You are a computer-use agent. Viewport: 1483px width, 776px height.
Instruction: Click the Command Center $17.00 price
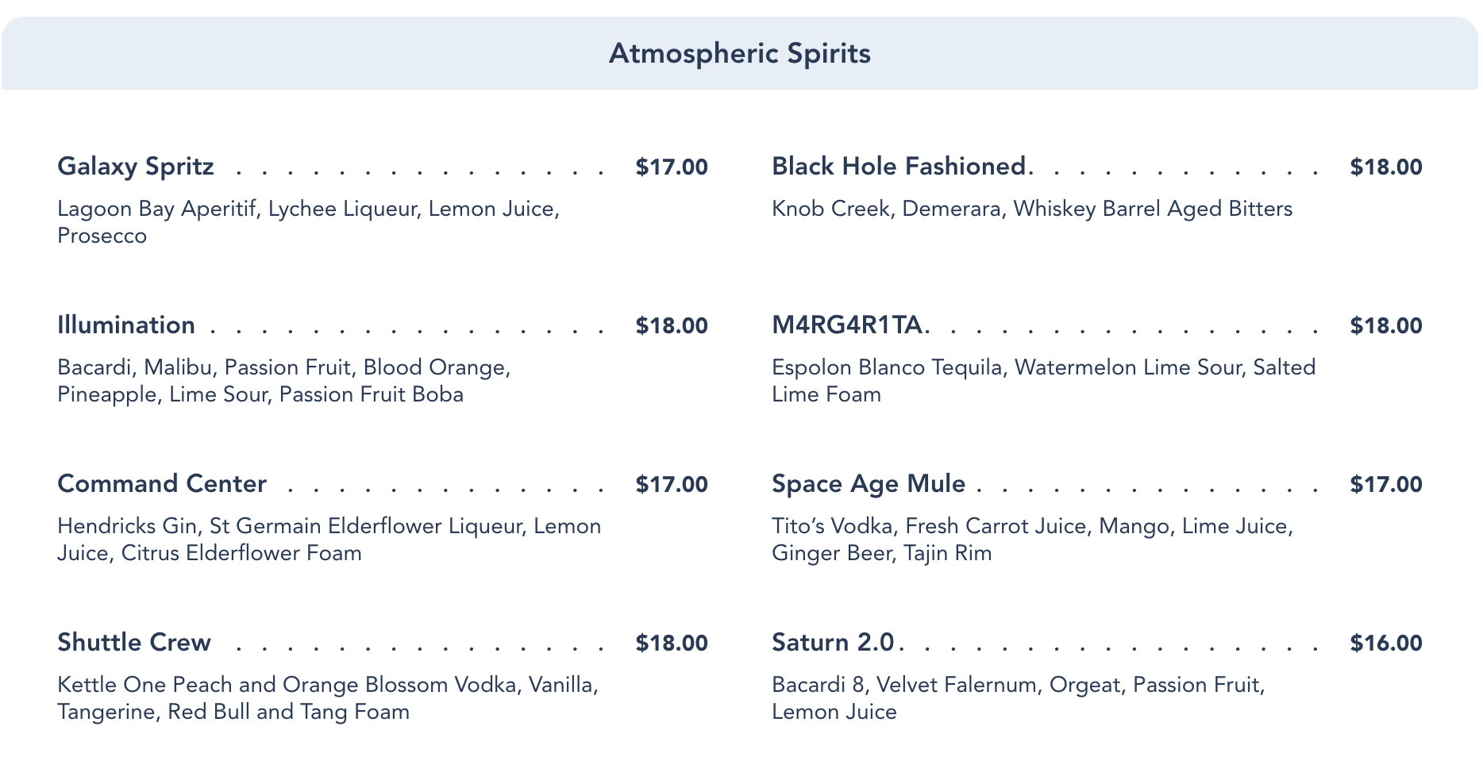click(672, 485)
